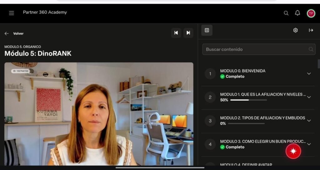320x170 pixels.
Task: Click the Módulo 5: DinoRANK heading
Action: tap(38, 53)
